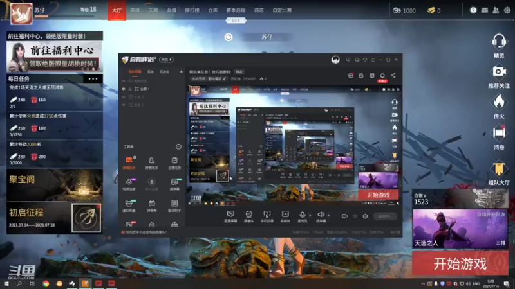The height and width of the screenshot is (289, 515).
Task: Open the 传火 flame icon
Action: pos(498,102)
